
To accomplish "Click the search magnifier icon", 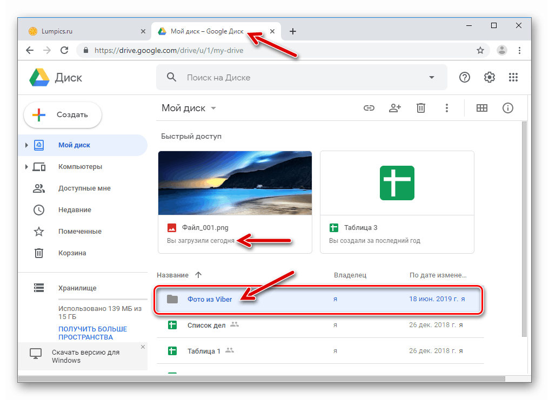I will coord(171,77).
